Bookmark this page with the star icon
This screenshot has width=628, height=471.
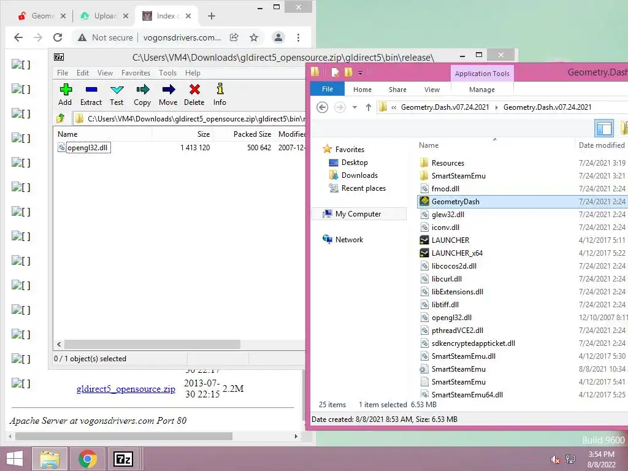point(254,37)
